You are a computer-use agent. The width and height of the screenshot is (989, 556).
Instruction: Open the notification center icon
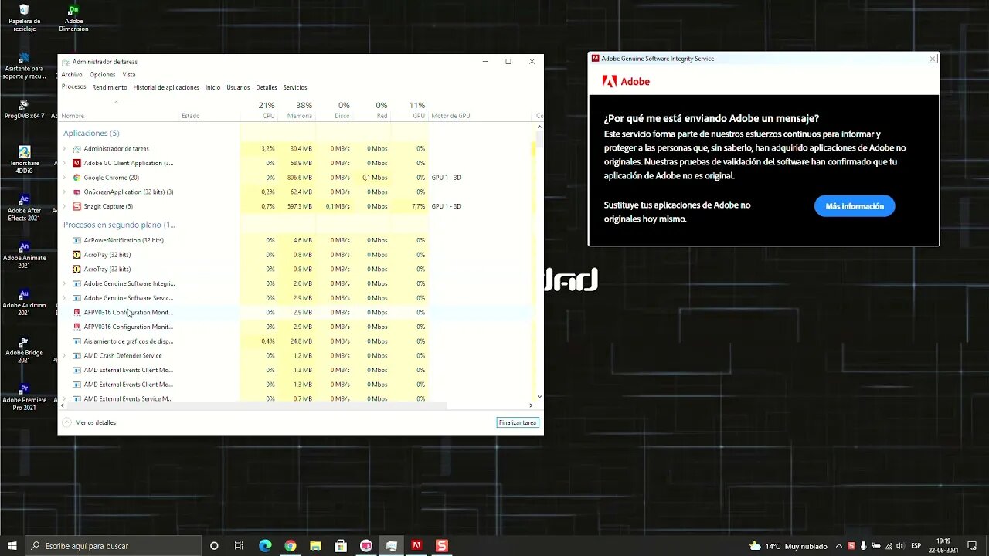click(974, 546)
